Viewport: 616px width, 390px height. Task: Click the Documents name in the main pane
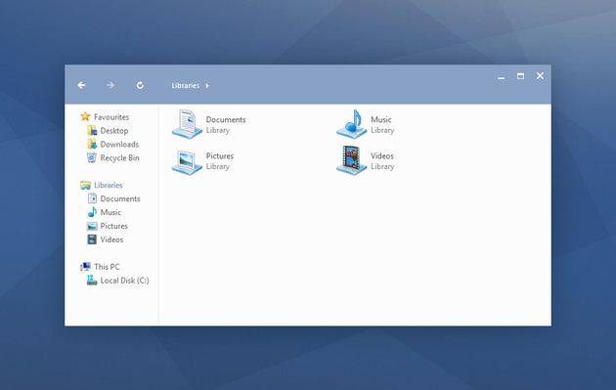(226, 120)
